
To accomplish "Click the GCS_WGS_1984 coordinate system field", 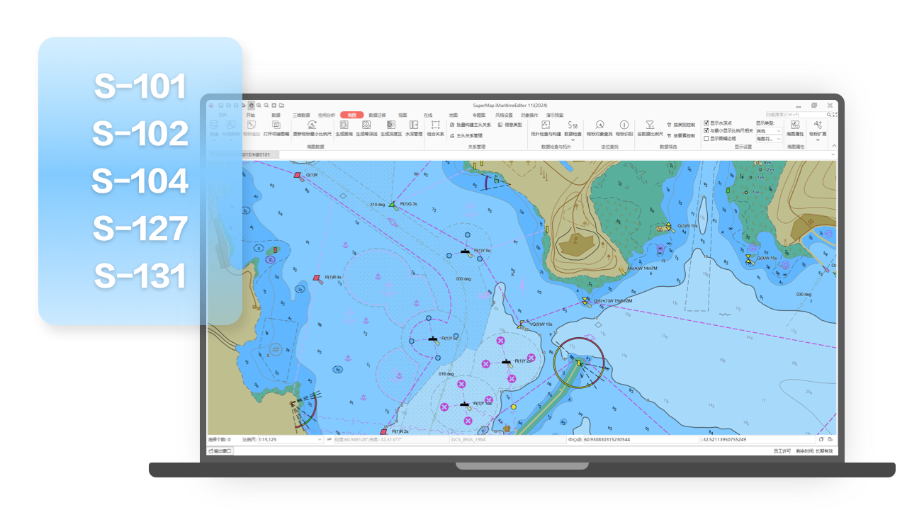I will (508, 439).
